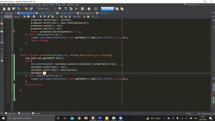
Task: Undo the last edit with the Undo icon
Action: [26, 9]
